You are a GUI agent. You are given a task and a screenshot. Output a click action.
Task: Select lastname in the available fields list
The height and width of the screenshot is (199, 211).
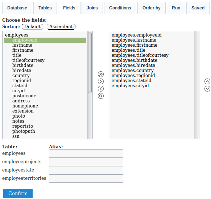pyautogui.click(x=45, y=45)
